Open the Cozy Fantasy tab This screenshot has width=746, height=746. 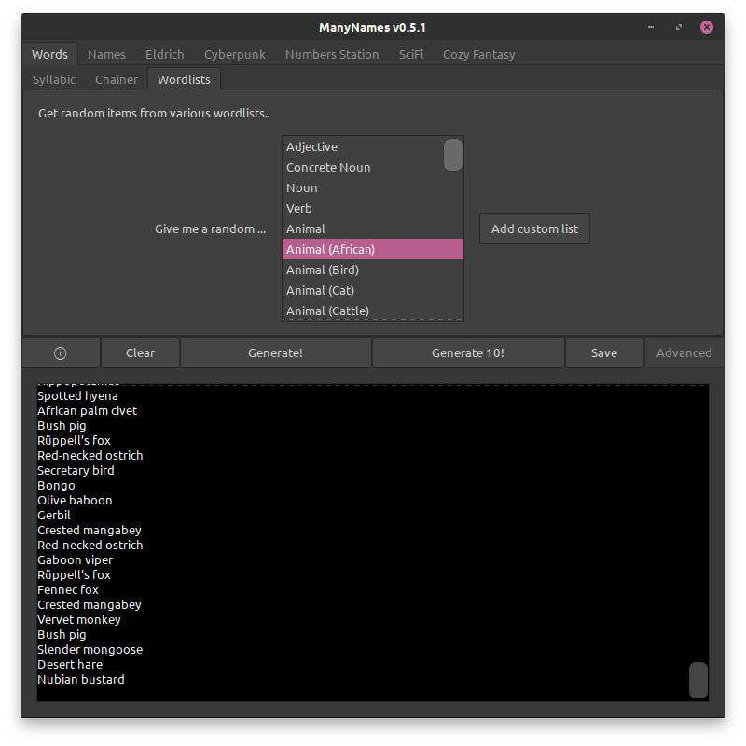pyautogui.click(x=478, y=54)
